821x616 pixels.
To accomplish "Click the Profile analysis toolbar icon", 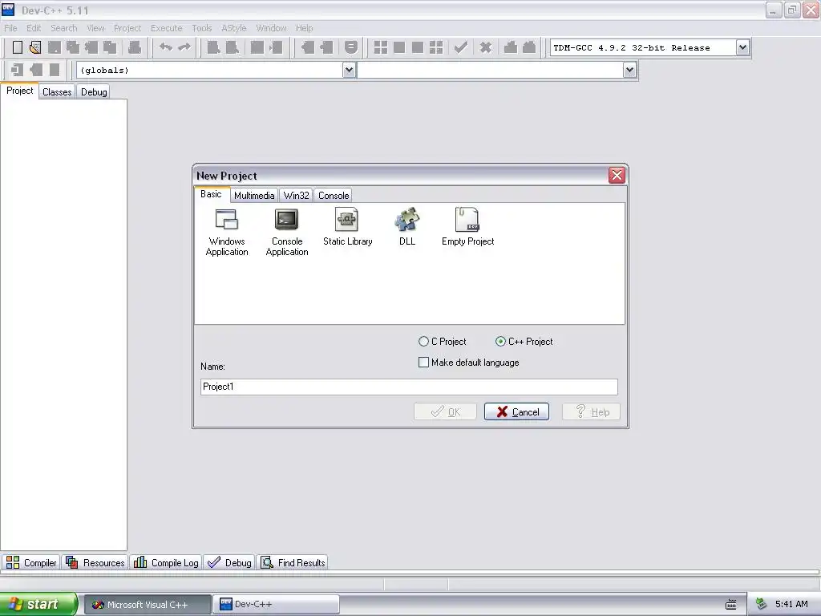I will point(511,47).
